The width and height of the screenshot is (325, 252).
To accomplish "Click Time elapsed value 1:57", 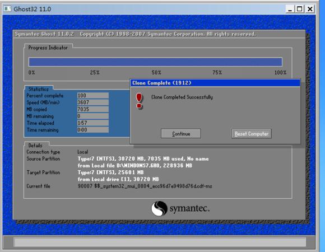I will pos(93,123).
